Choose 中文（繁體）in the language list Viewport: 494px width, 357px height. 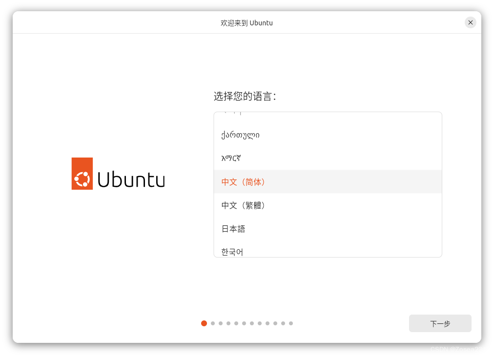[x=328, y=205]
